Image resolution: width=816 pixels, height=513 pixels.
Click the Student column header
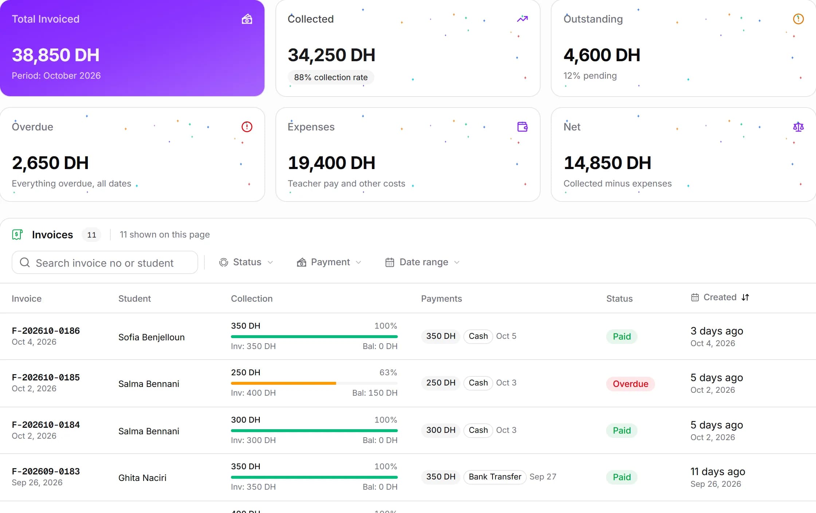(x=134, y=299)
